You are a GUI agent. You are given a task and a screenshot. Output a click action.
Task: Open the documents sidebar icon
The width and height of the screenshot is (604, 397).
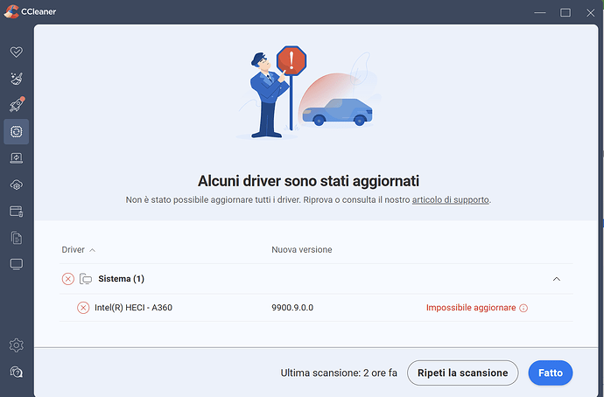[16, 238]
